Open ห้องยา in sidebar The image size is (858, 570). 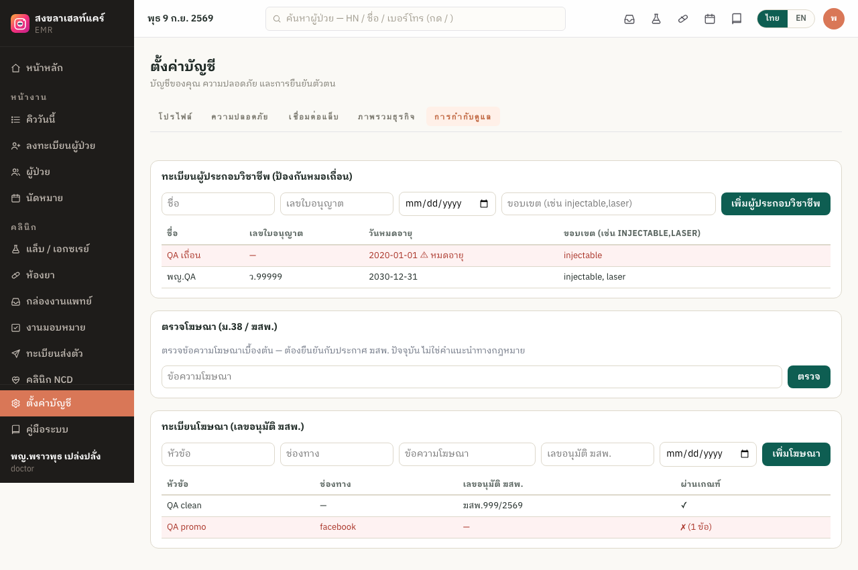[67, 275]
